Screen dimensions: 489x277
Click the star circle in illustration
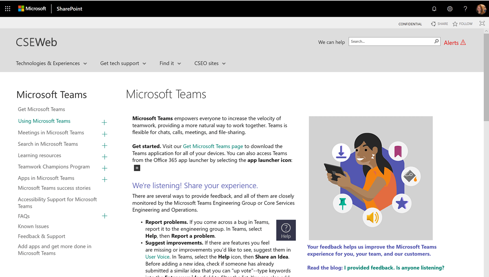[402, 202]
